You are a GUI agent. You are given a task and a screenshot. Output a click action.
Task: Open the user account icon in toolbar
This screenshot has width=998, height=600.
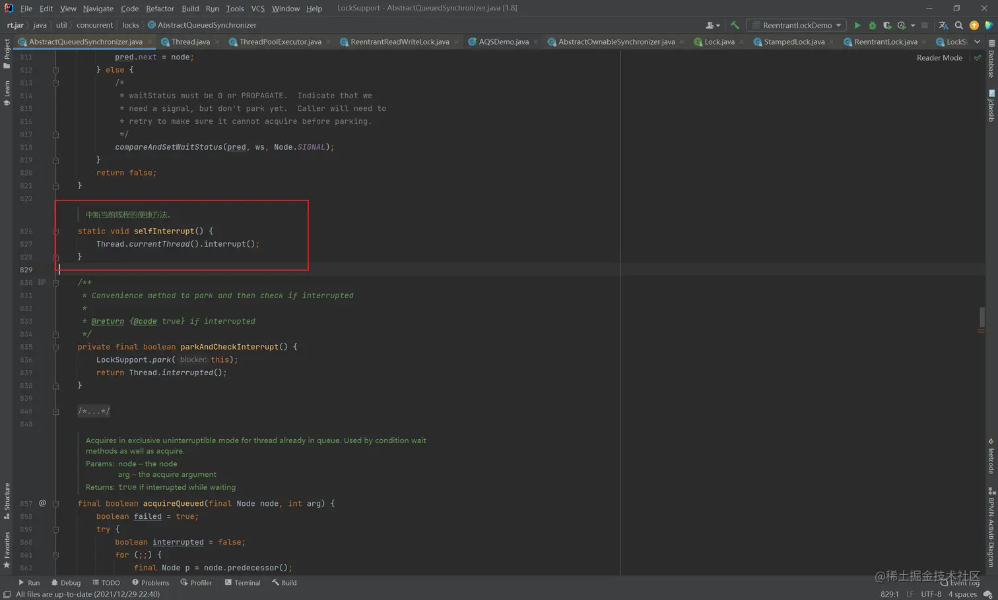pyautogui.click(x=712, y=25)
